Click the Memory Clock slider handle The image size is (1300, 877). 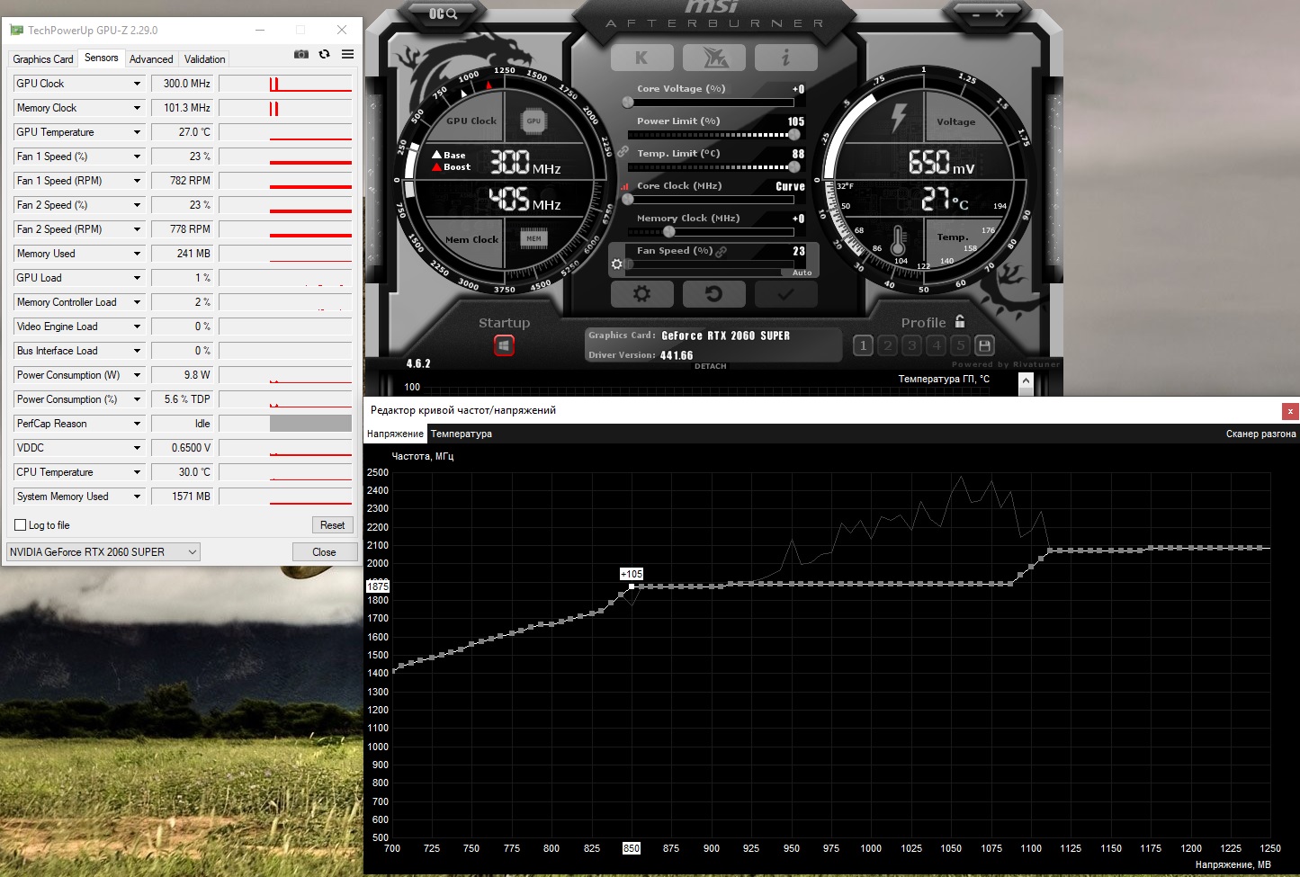pyautogui.click(x=668, y=232)
